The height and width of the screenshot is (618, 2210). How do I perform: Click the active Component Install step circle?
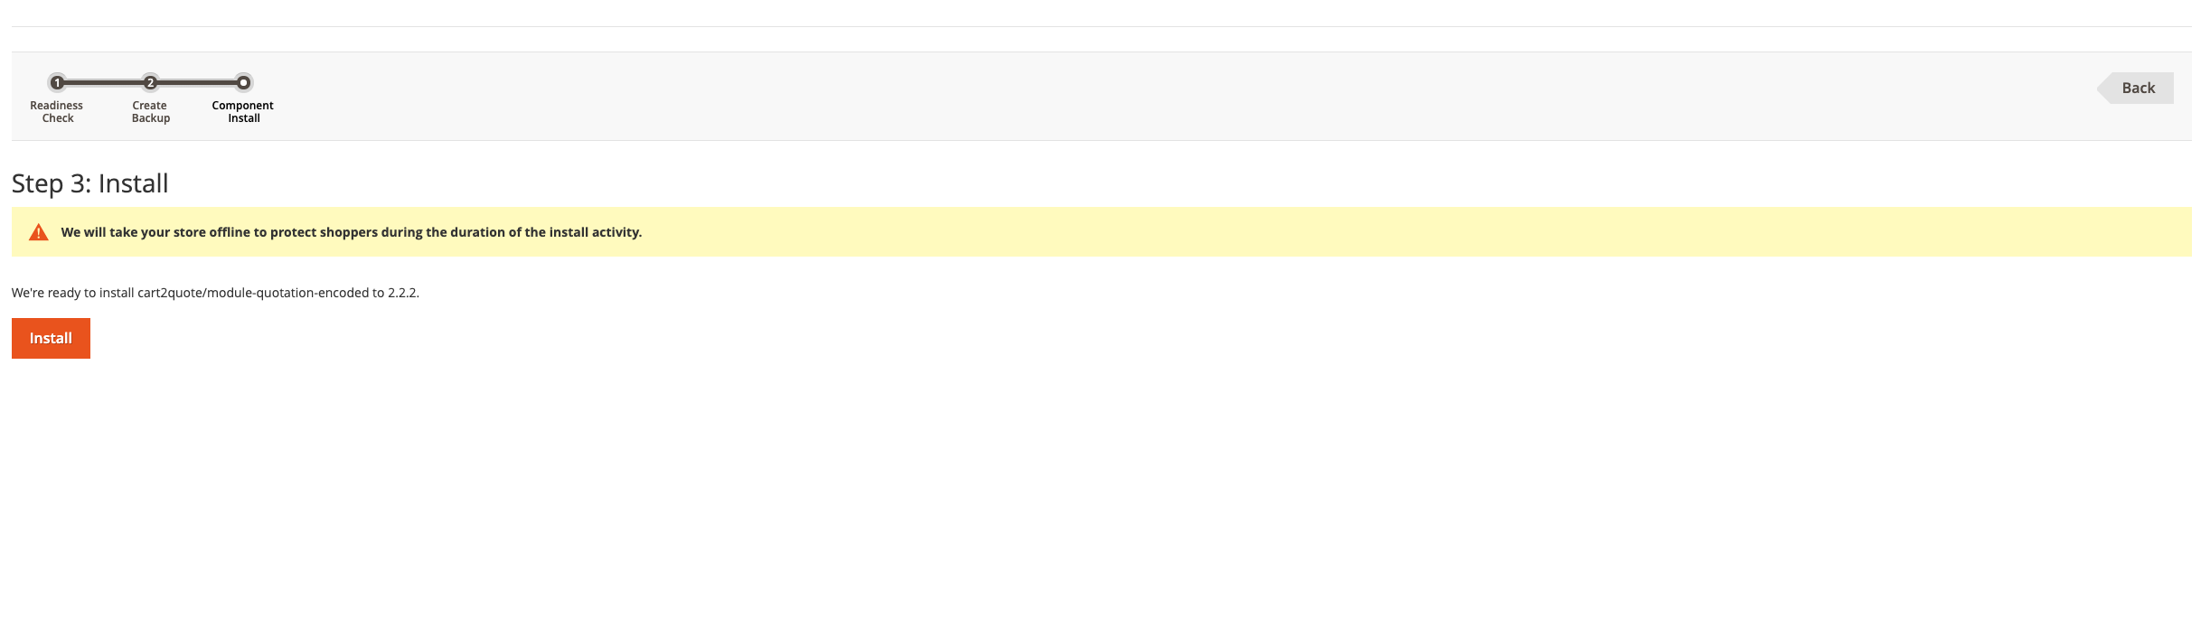click(243, 83)
